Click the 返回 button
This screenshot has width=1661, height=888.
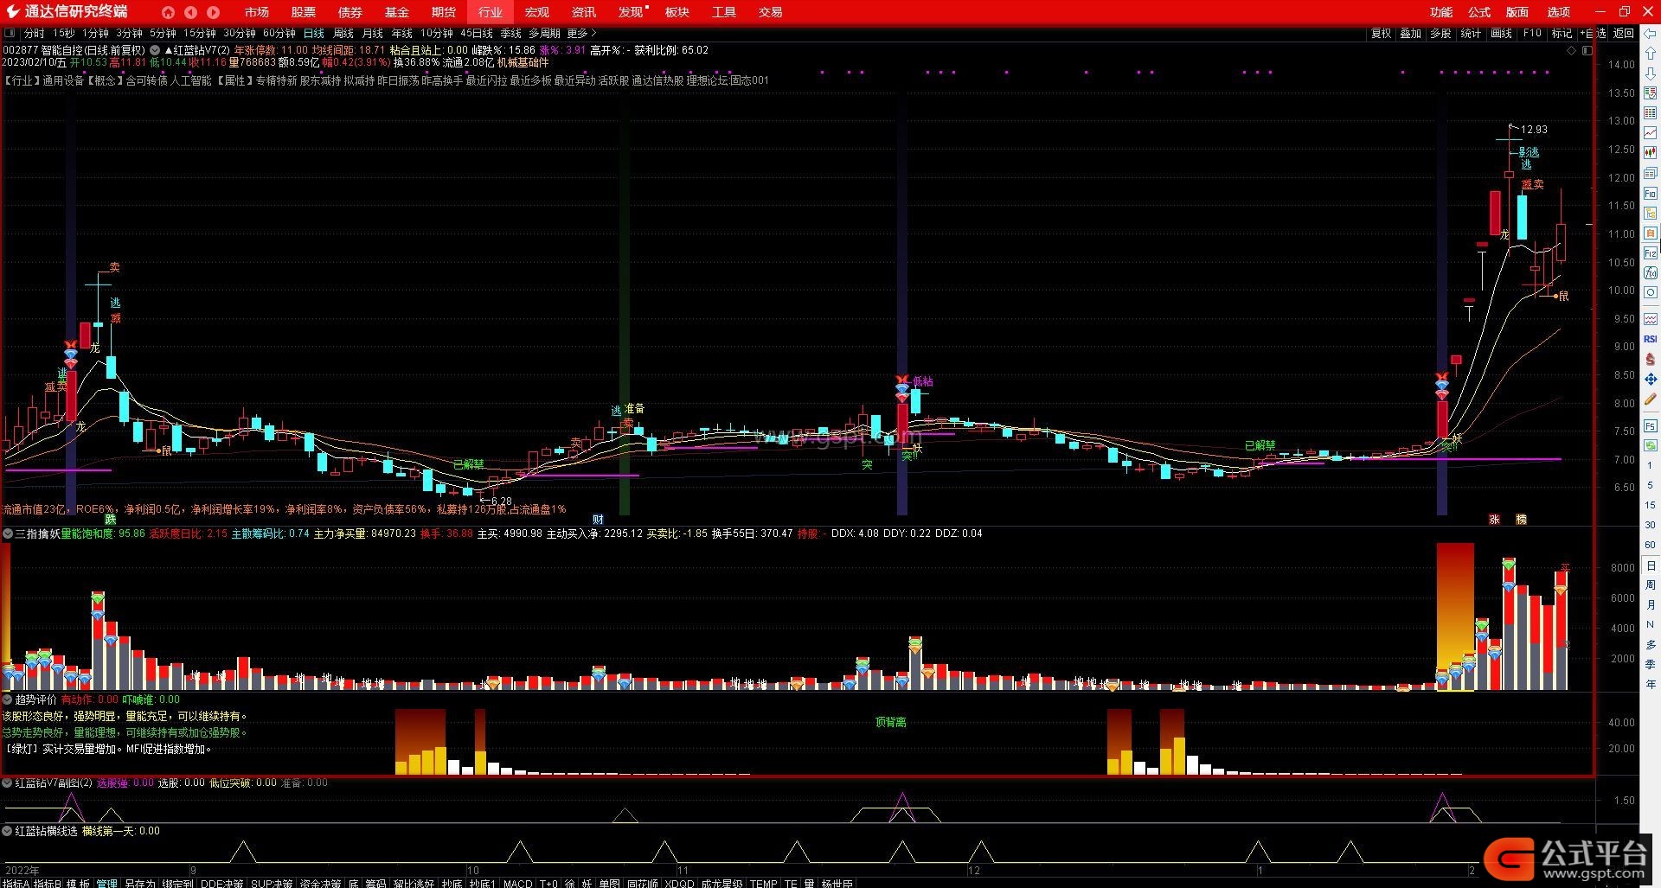pyautogui.click(x=1624, y=34)
